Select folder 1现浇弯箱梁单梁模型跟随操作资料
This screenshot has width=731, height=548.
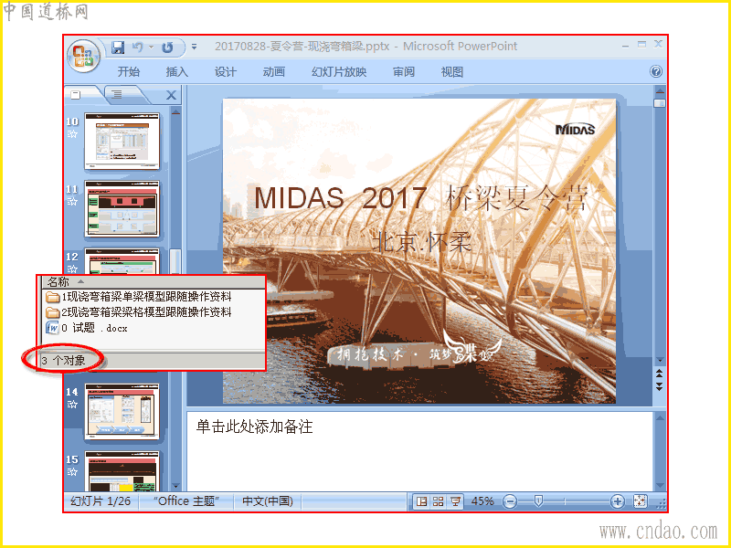click(138, 297)
